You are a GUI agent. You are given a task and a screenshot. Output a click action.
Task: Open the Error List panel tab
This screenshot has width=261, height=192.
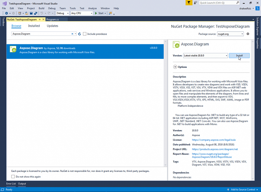pyautogui.click(x=11, y=184)
